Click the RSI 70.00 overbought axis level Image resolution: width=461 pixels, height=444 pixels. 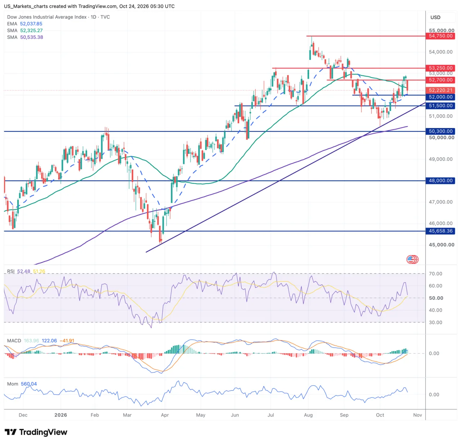[x=435, y=274]
